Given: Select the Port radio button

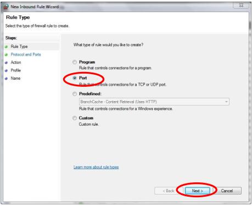Looking at the screenshot, I should (x=75, y=78).
